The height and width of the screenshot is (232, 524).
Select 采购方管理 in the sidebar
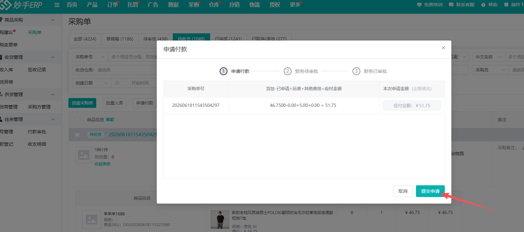click(x=39, y=107)
